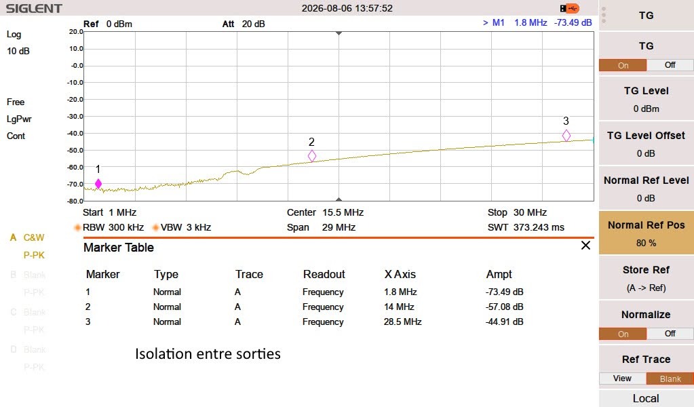Click the date and time display
The width and height of the screenshot is (694, 407).
347,8
